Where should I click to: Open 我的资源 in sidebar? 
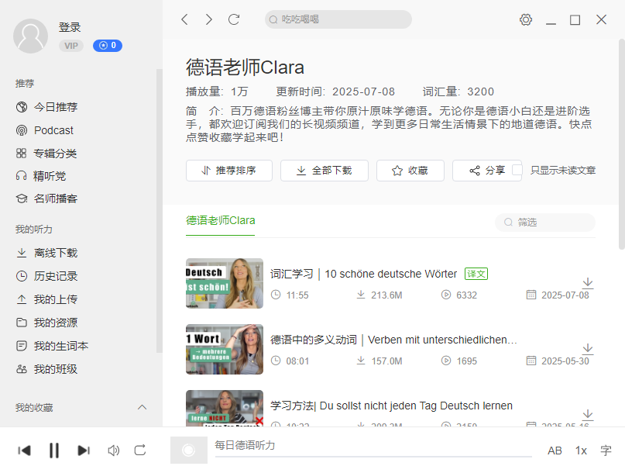click(46, 323)
